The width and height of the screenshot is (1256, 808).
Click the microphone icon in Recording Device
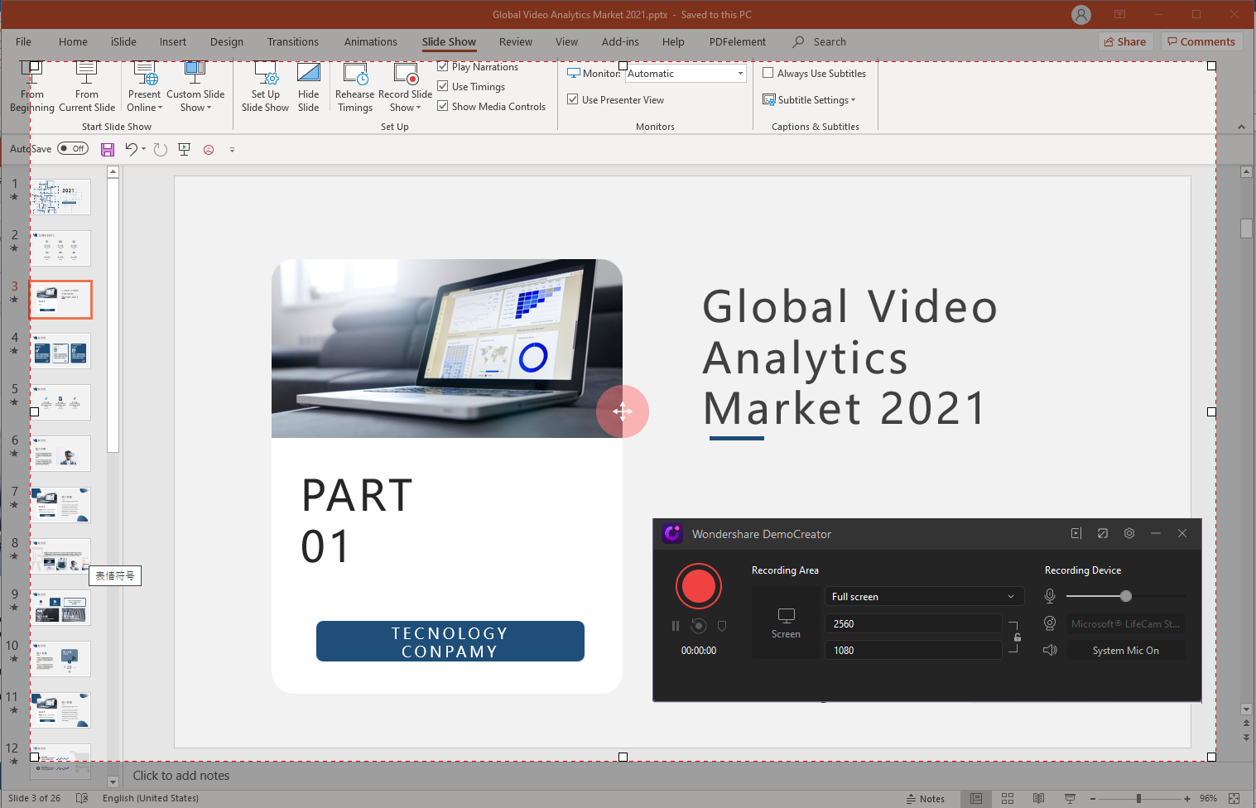1050,596
